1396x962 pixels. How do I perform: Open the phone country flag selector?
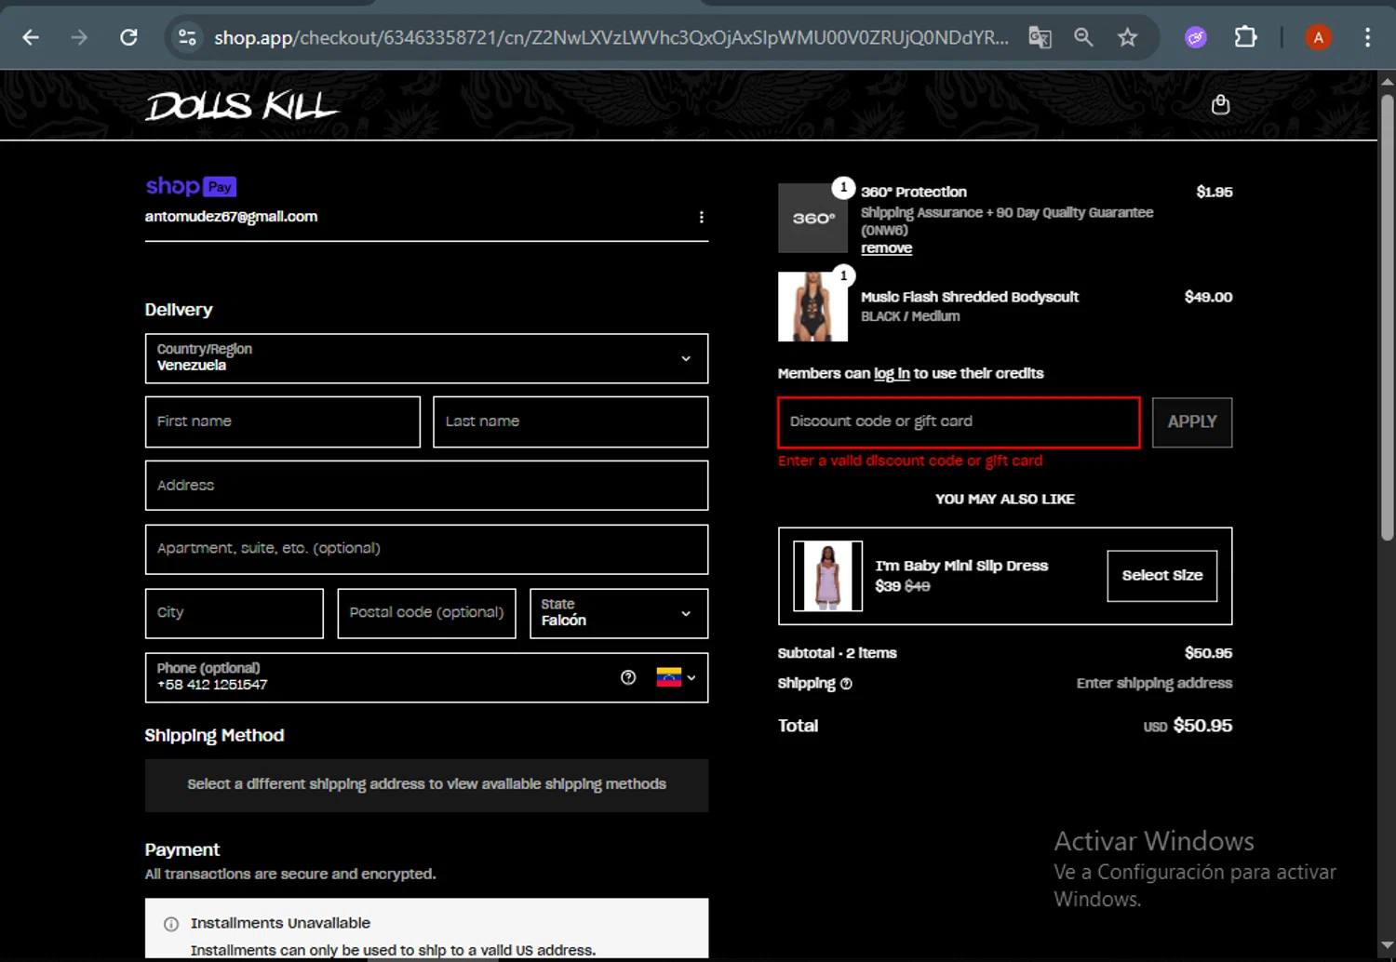pos(676,677)
